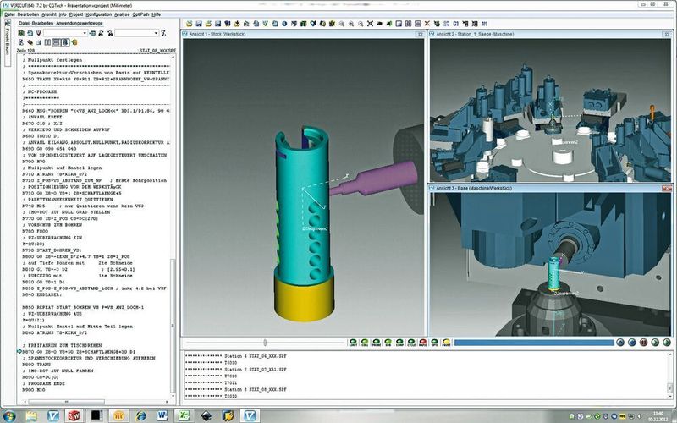Viewport: 677px width, 423px height.
Task: Click the blue simulation progress bar
Action: (x=534, y=343)
